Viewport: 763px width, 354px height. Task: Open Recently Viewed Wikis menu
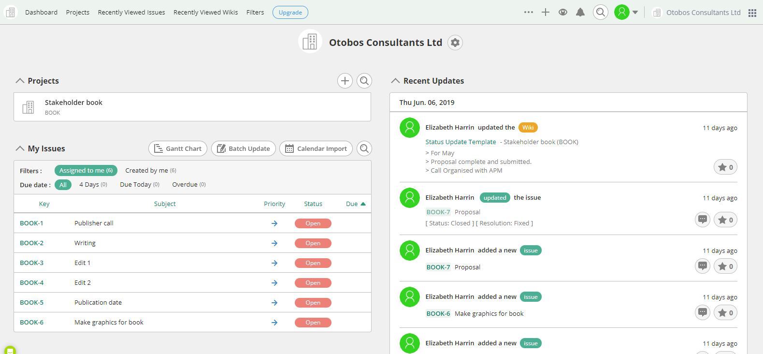206,12
